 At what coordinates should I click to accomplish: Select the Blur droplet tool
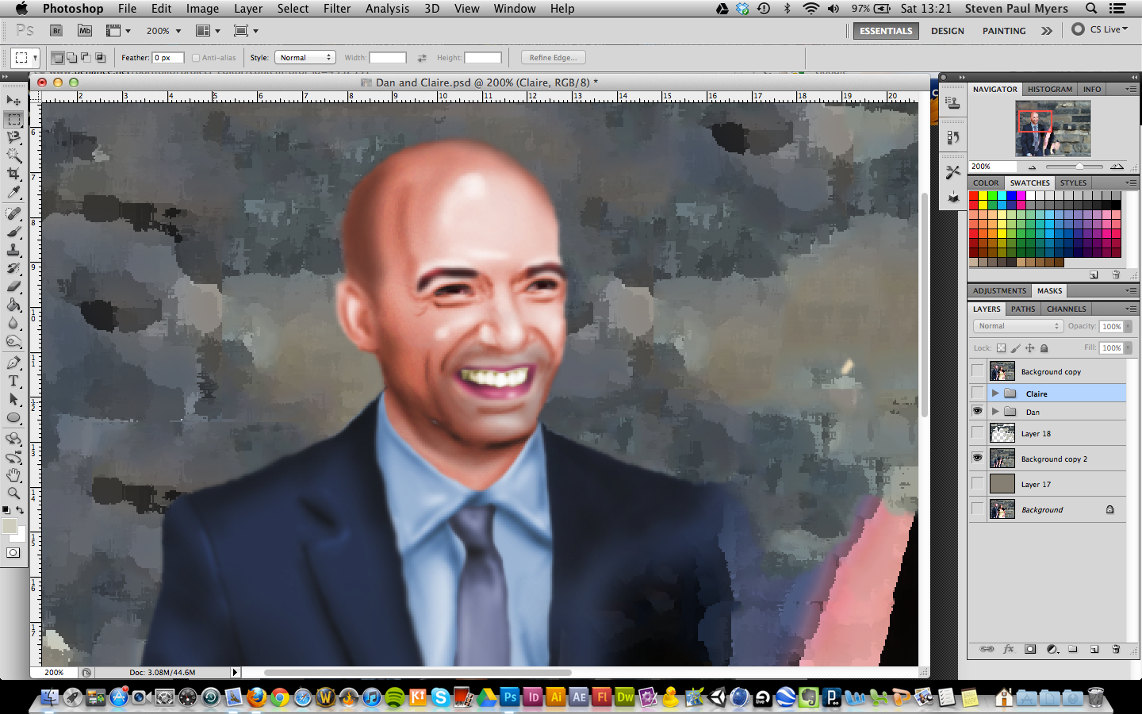pyautogui.click(x=13, y=323)
